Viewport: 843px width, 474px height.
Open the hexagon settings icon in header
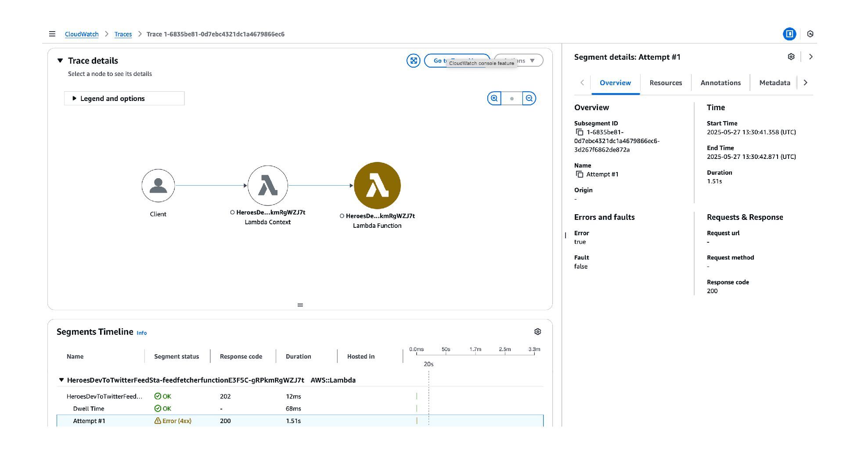[x=811, y=34]
